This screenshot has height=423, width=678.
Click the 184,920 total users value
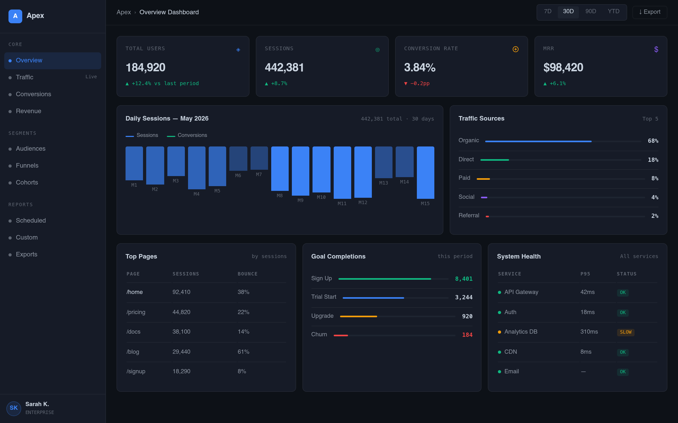click(145, 67)
